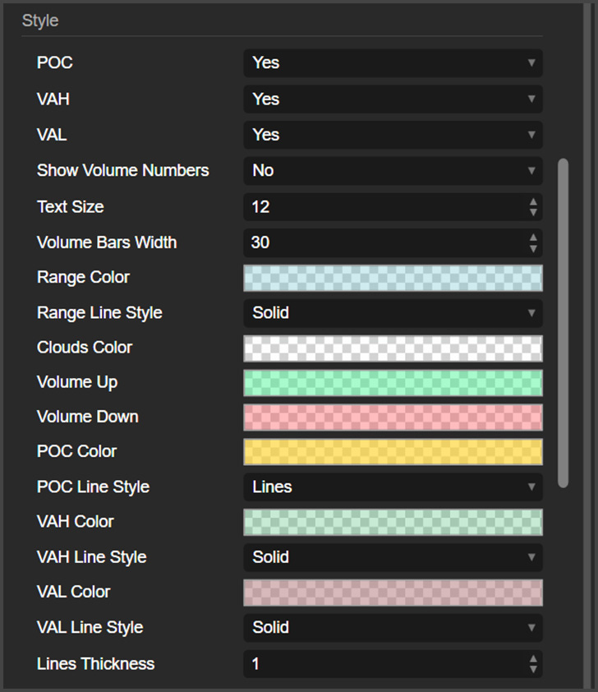598x692 pixels.
Task: Open the Show Volume Numbers dropdown
Action: click(393, 171)
